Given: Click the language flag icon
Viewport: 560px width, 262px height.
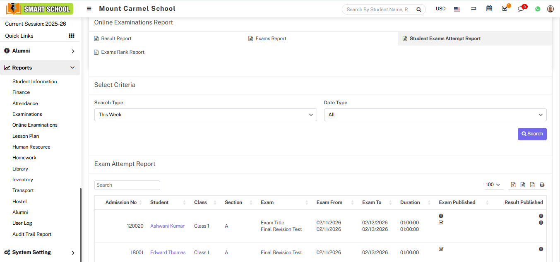Looking at the screenshot, I should coord(457,8).
